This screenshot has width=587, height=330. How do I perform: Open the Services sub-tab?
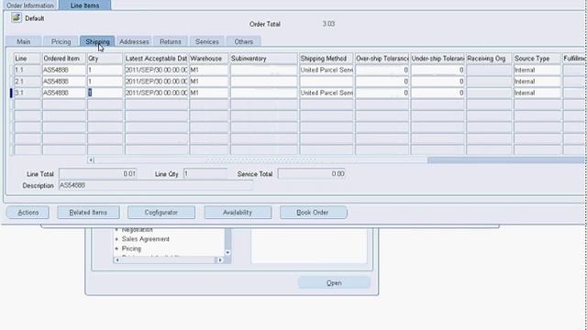[207, 41]
